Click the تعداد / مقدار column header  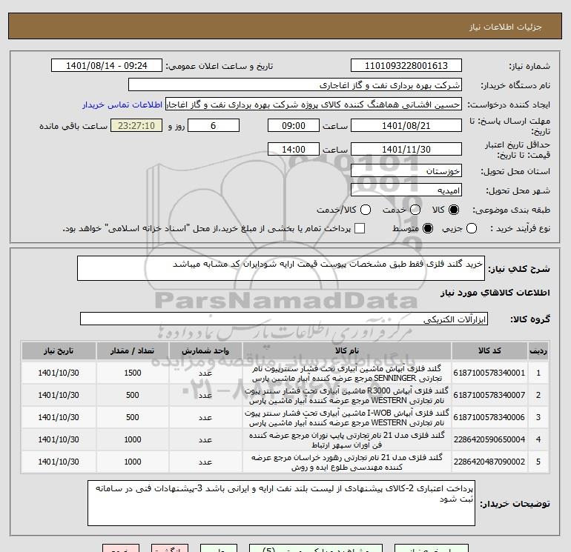pyautogui.click(x=133, y=350)
